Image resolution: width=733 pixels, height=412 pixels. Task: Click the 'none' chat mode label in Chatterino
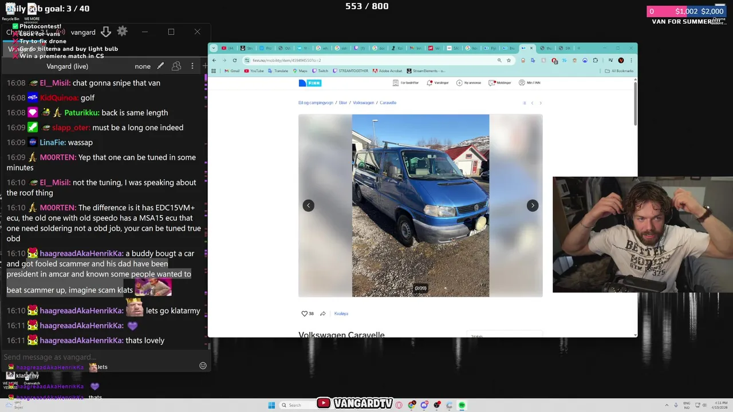click(x=143, y=66)
